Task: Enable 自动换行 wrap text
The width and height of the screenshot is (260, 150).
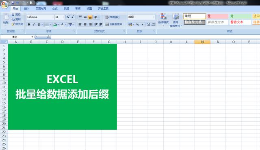Action: (x=113, y=17)
